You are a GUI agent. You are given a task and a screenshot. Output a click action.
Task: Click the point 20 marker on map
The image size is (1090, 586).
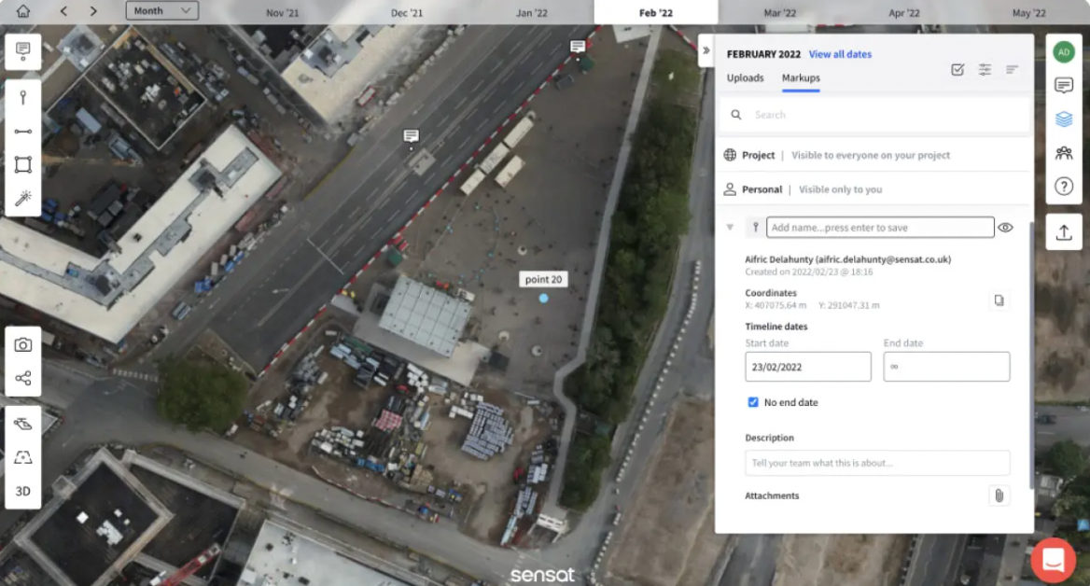click(544, 299)
